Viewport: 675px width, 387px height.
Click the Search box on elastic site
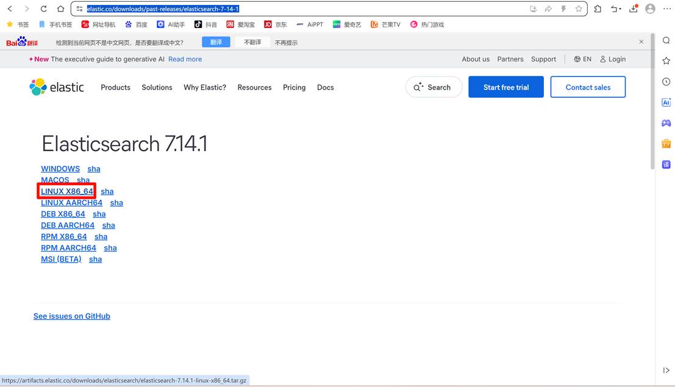(434, 87)
